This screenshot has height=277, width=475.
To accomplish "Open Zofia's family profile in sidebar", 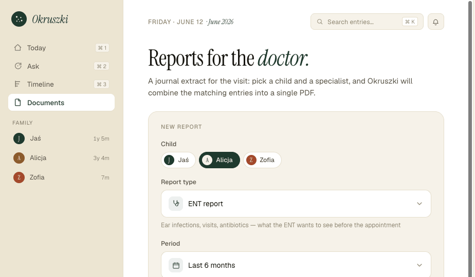I will click(62, 177).
